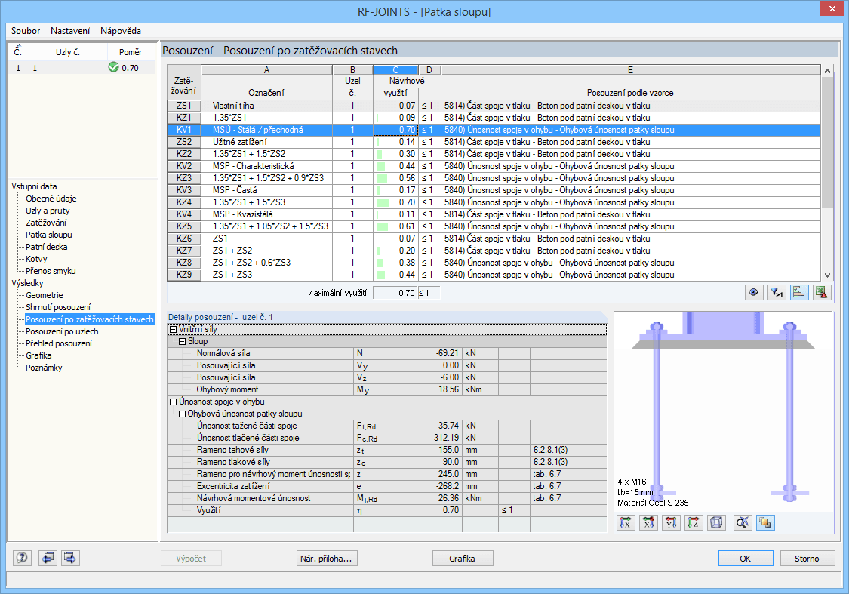Click the table scroll-down arrow

[x=827, y=275]
